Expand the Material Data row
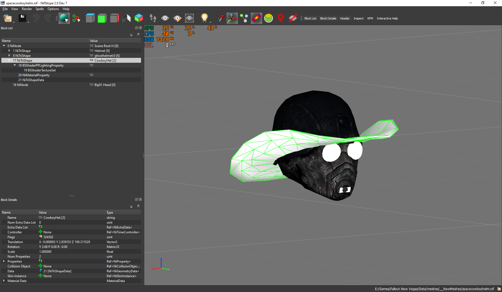Screen dimensions: 502x292 (x=4, y=281)
